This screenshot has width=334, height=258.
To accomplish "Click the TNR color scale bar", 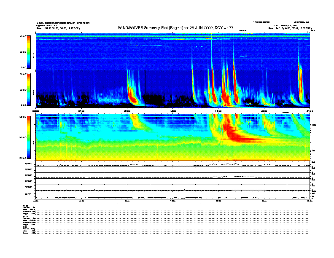I will click(x=29, y=137).
